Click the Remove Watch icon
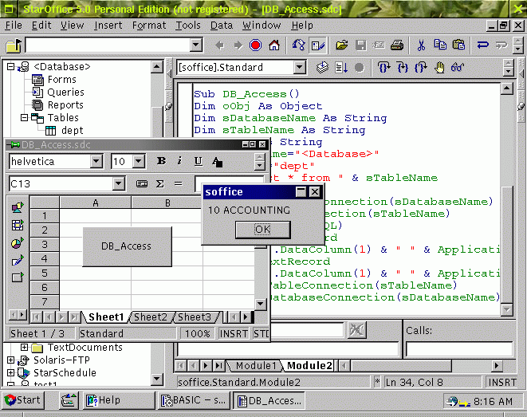527x417 pixels. tap(356, 330)
